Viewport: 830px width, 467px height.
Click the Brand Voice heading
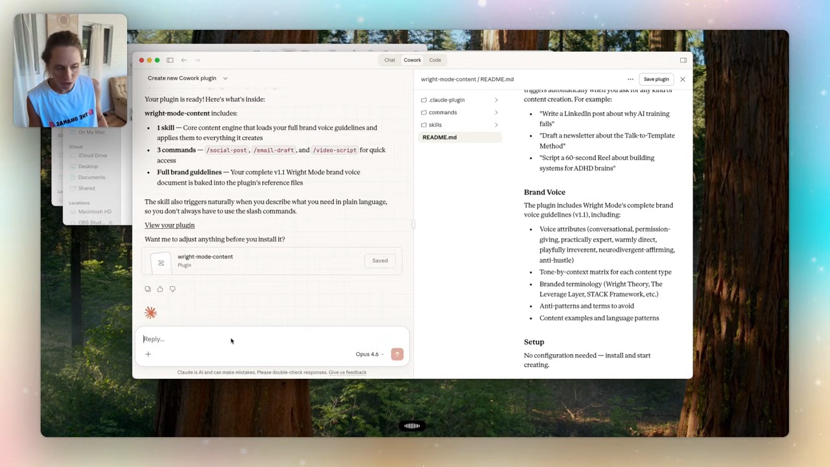pos(545,192)
